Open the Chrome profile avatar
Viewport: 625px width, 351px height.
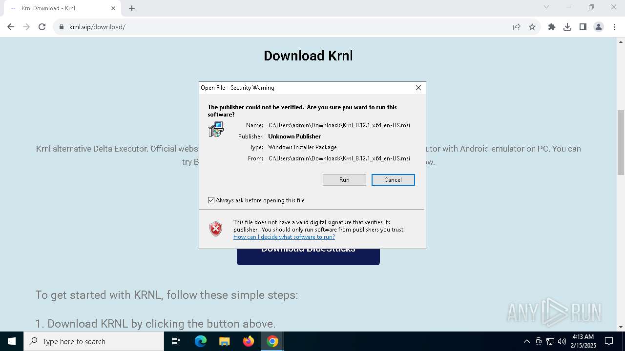599,27
